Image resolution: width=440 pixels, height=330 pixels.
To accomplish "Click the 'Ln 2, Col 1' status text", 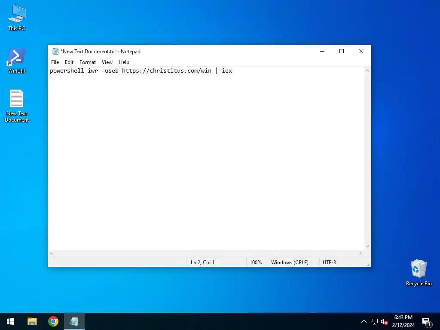I will (202, 263).
